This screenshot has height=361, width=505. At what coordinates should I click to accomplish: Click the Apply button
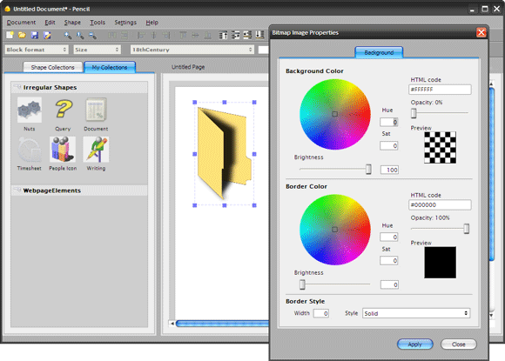tap(414, 344)
